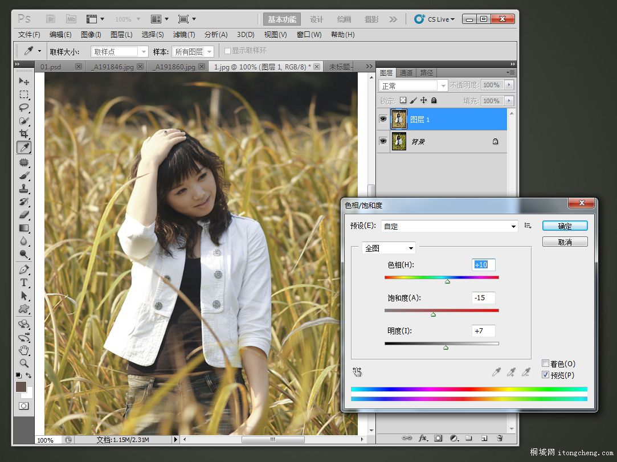Image resolution: width=617 pixels, height=462 pixels.
Task: Click the 明度 lightness slider handle
Action: [446, 347]
